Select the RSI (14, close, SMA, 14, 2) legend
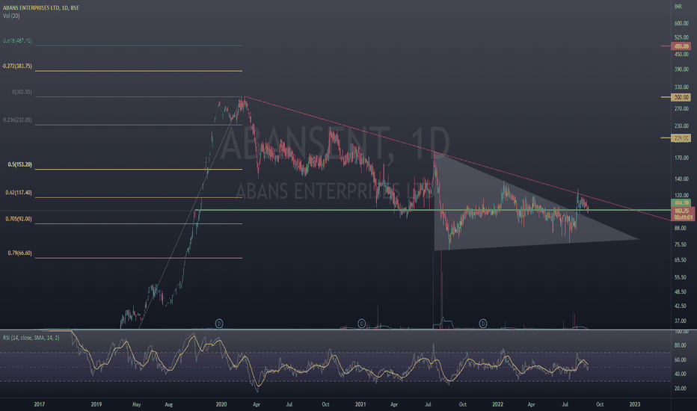Screen dimensions: 697x411 pyautogui.click(x=31, y=338)
